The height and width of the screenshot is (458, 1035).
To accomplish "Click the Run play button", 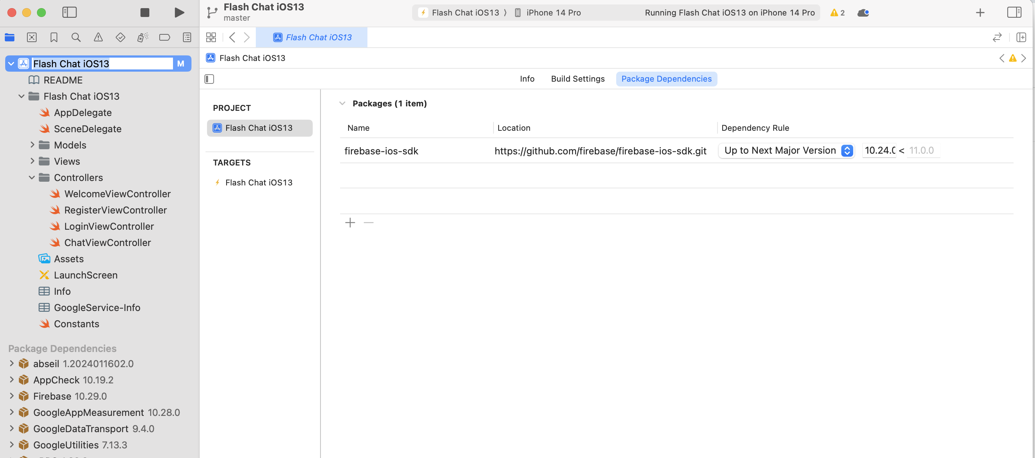I will [x=179, y=13].
